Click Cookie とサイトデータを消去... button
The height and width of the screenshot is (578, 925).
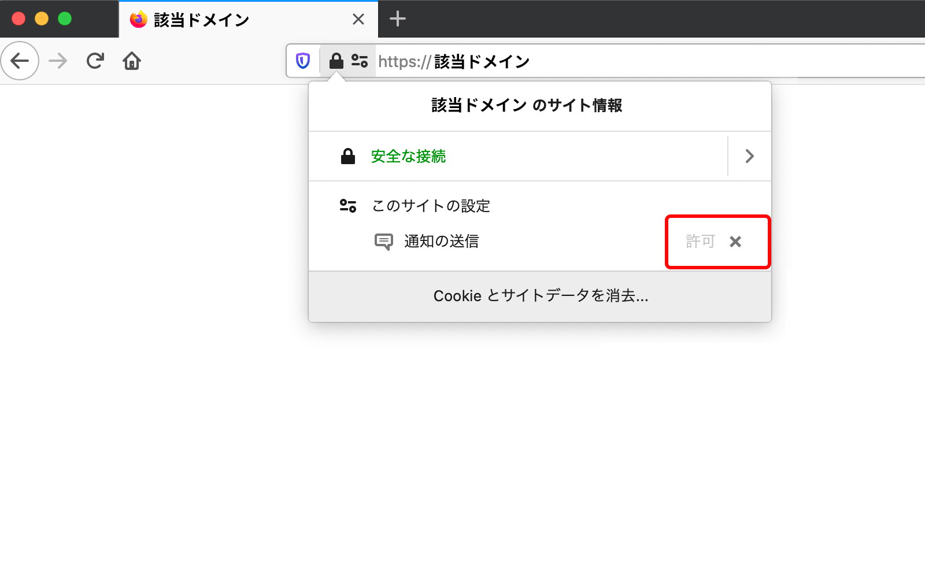coord(540,296)
